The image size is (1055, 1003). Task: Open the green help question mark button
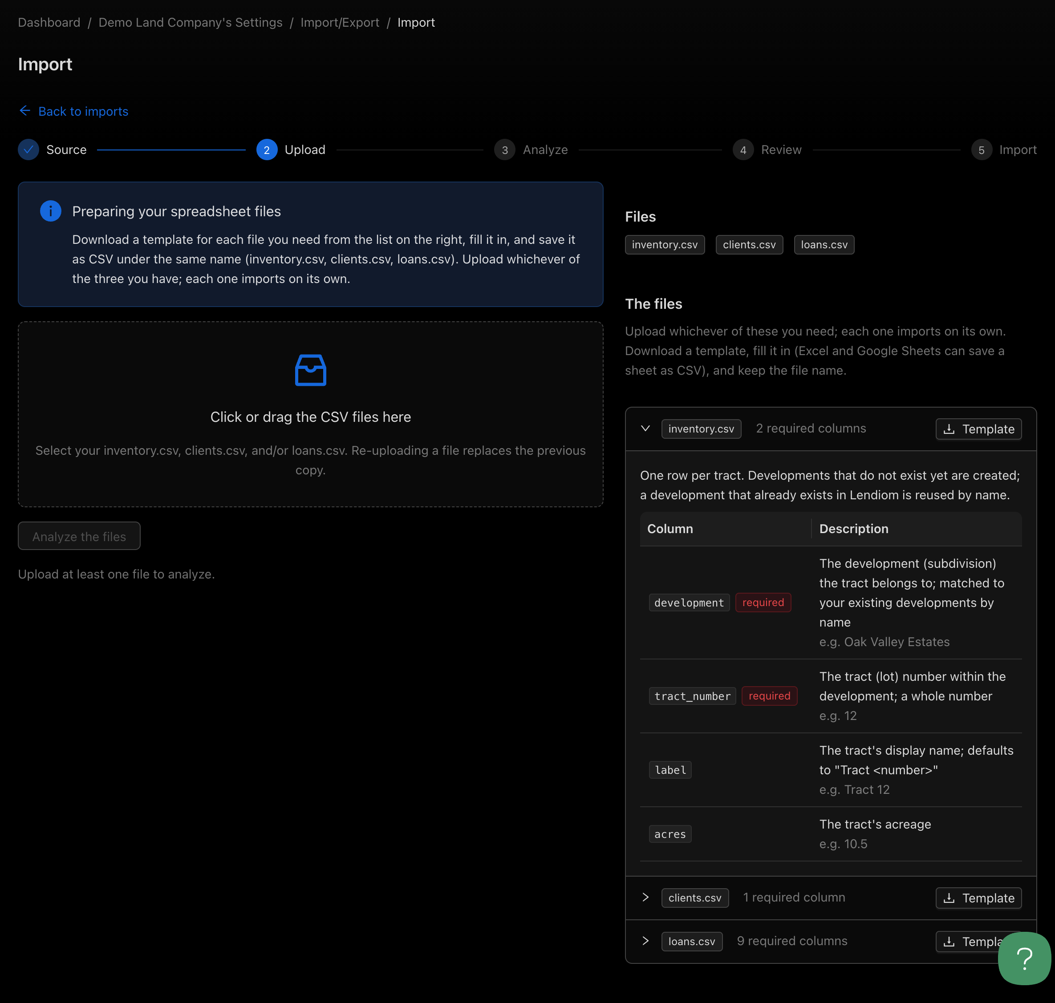(1025, 958)
